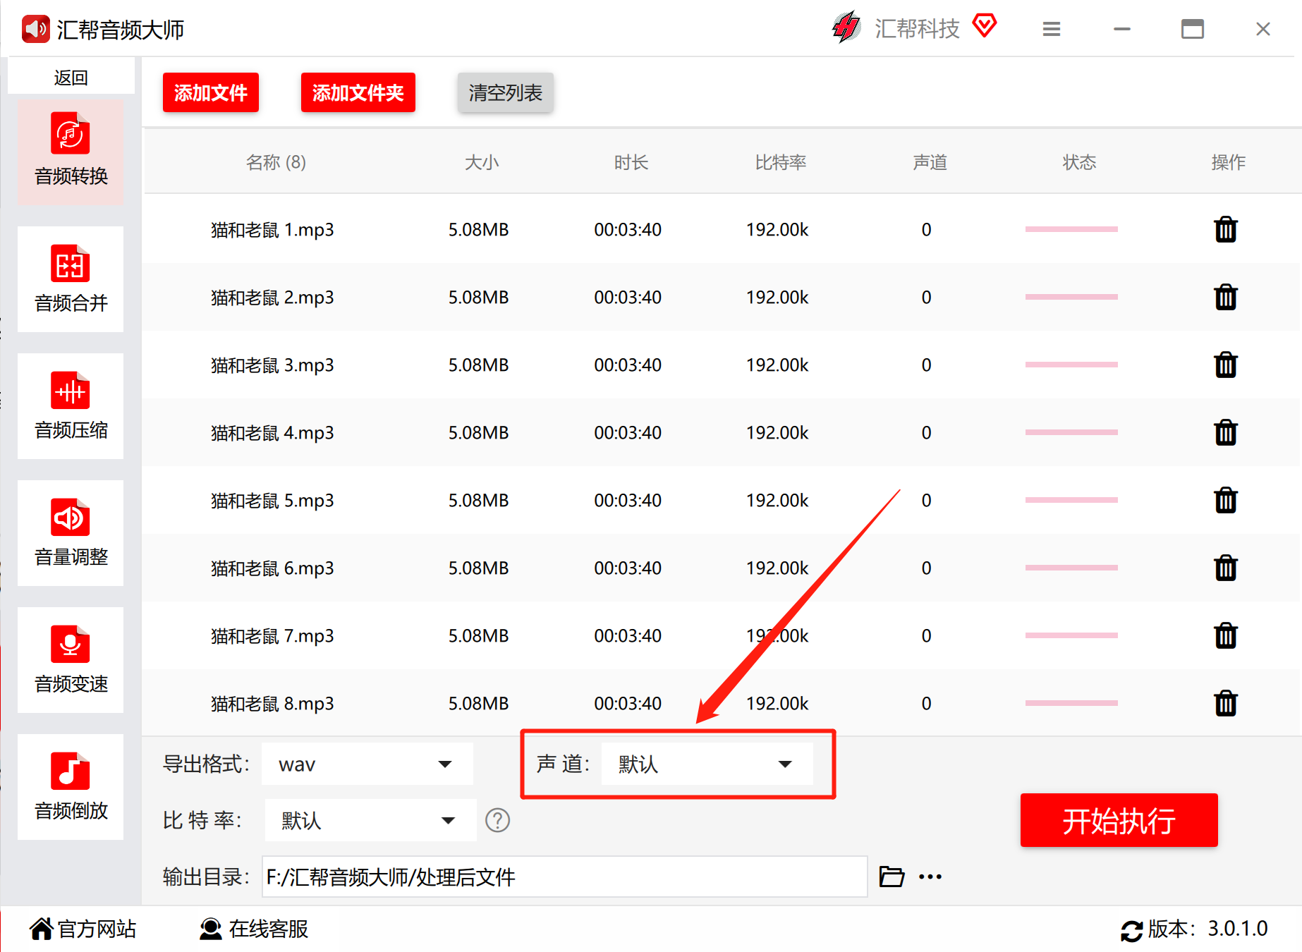The height and width of the screenshot is (952, 1302).
Task: Click the 汇帮科技 logo icon
Action: [x=846, y=28]
